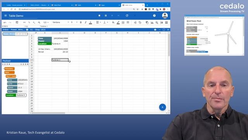Click the blue plus add button

(x=162, y=107)
